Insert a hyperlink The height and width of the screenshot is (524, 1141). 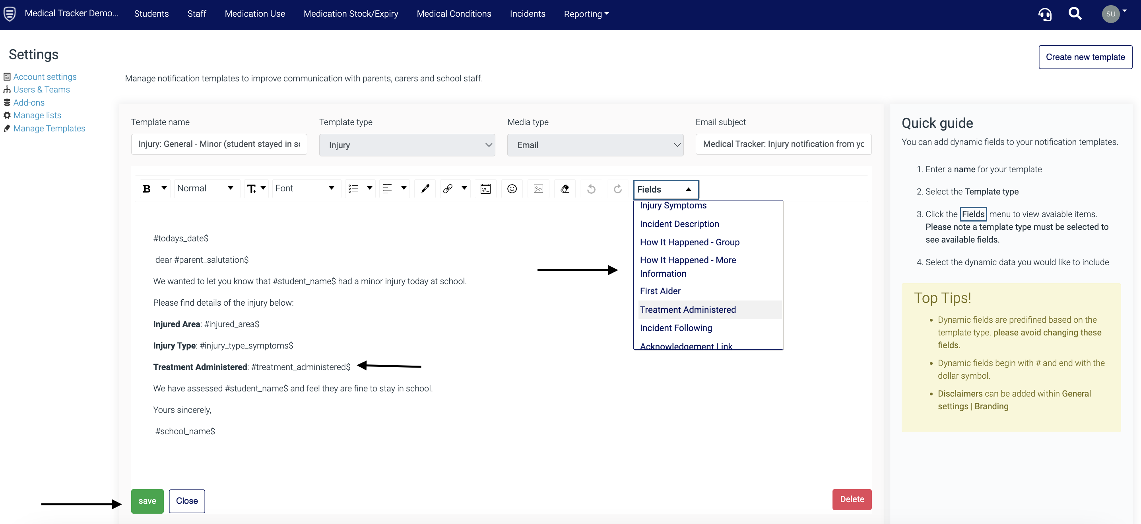(447, 189)
